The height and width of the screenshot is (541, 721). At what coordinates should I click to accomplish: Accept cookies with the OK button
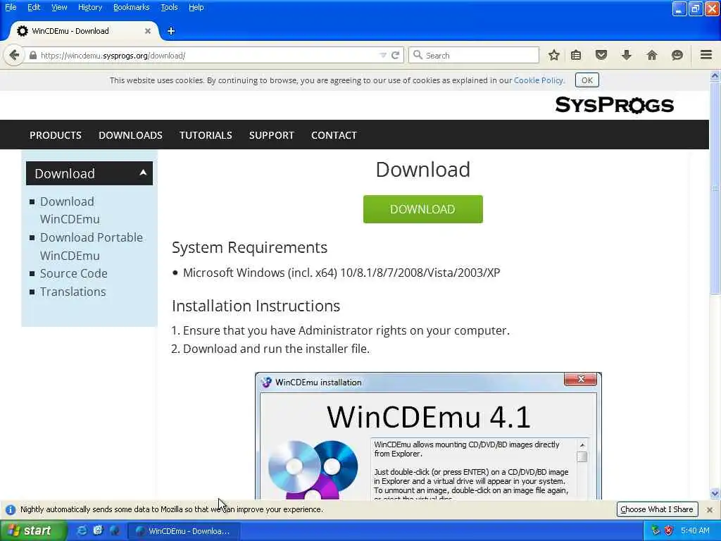pos(587,80)
